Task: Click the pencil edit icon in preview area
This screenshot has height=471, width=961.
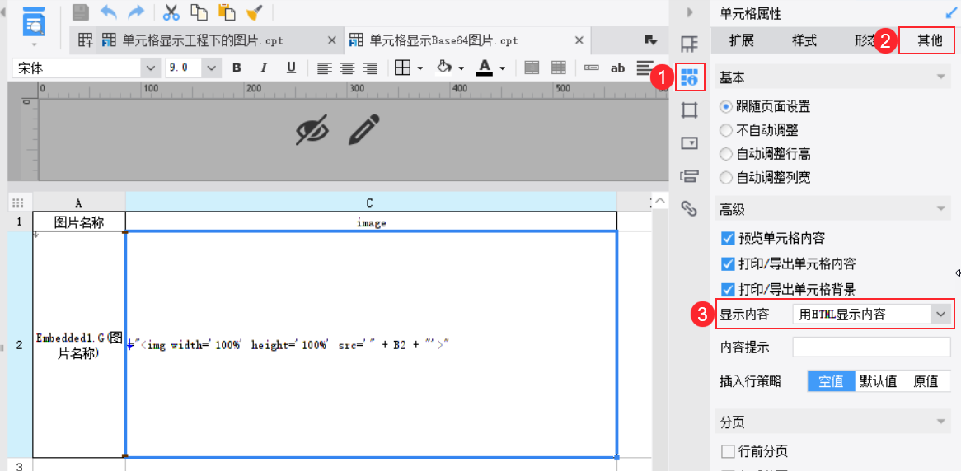Action: [x=363, y=130]
